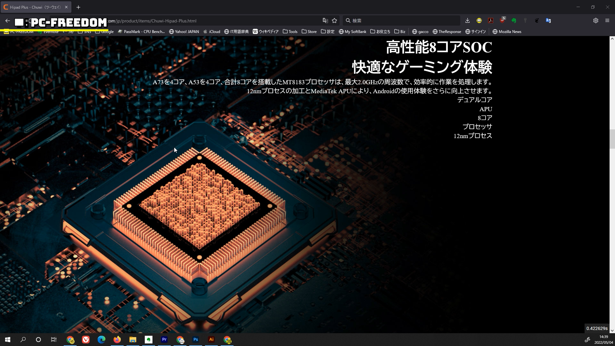
Task: Expand the Tools bookmark folder
Action: coord(290,31)
